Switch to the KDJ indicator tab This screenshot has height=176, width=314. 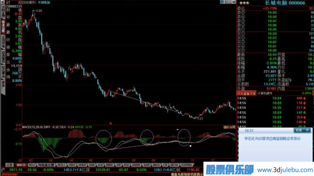(32, 165)
